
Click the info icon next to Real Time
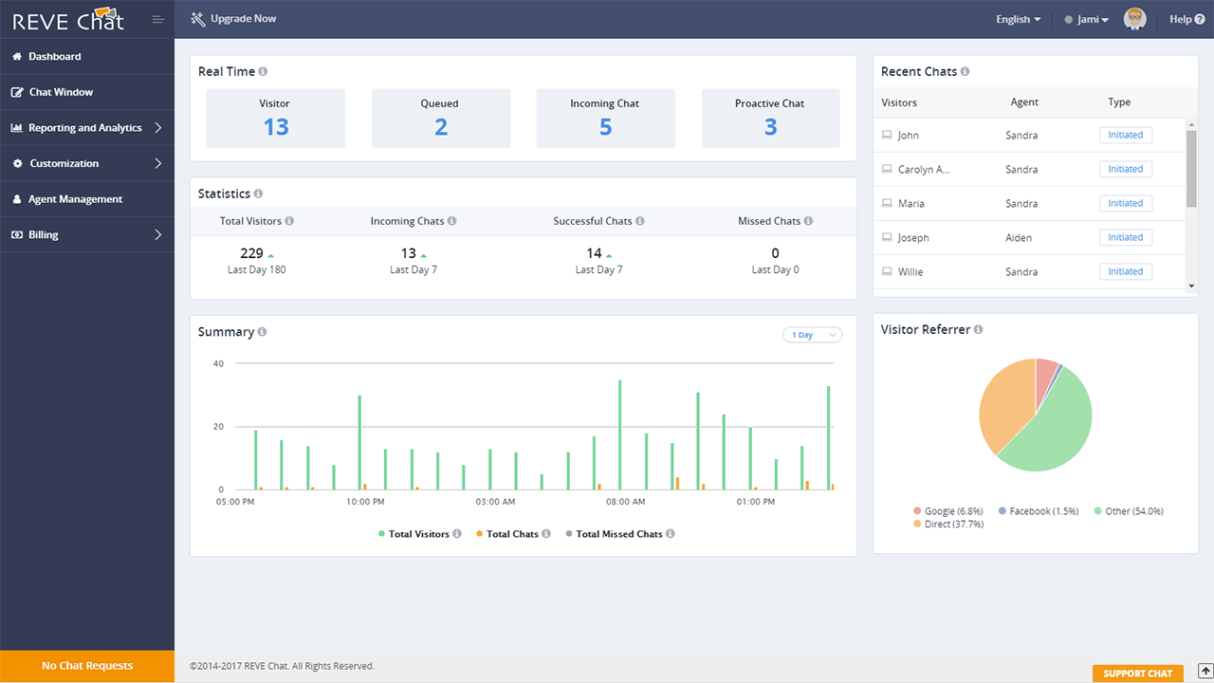(x=263, y=71)
